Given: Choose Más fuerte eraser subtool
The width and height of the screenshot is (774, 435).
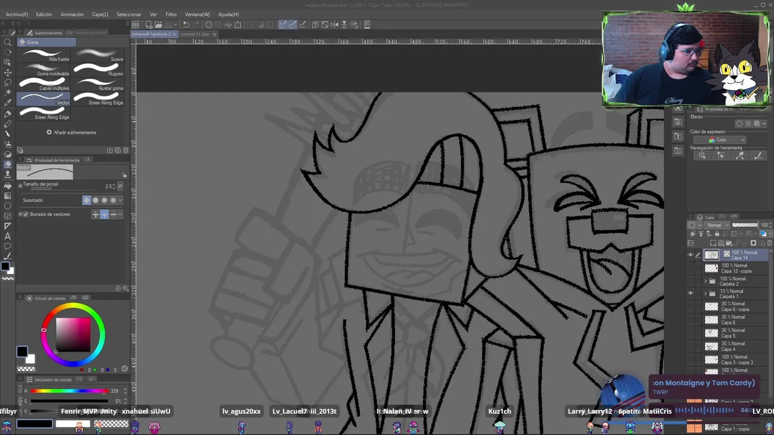Looking at the screenshot, I should click(45, 55).
